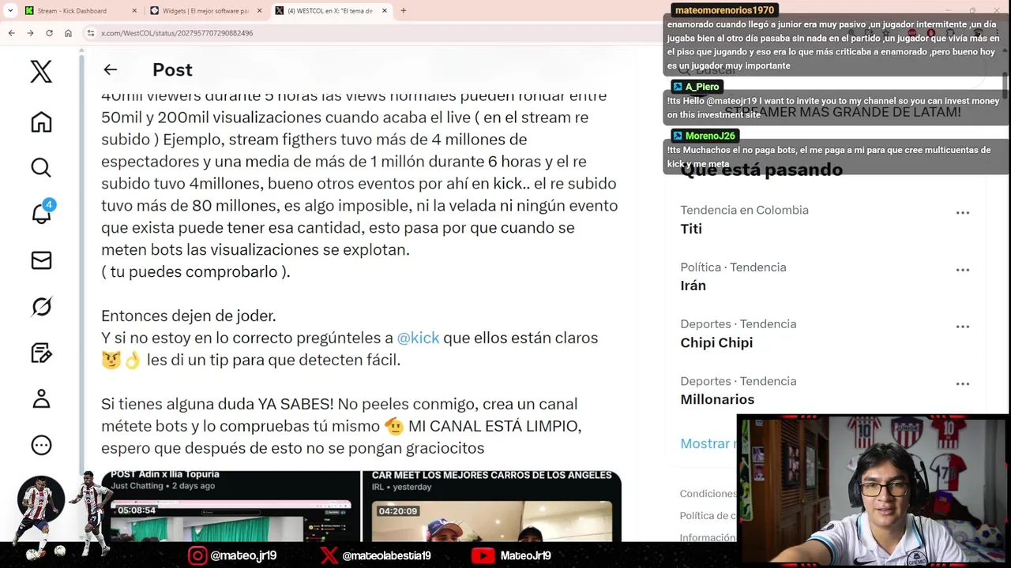Open Notifications bell with 4 badge

(x=41, y=214)
